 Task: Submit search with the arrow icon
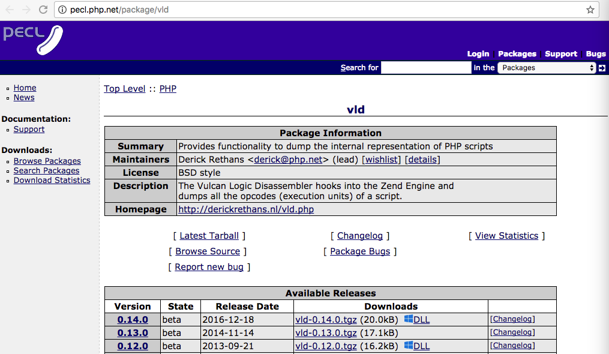602,68
